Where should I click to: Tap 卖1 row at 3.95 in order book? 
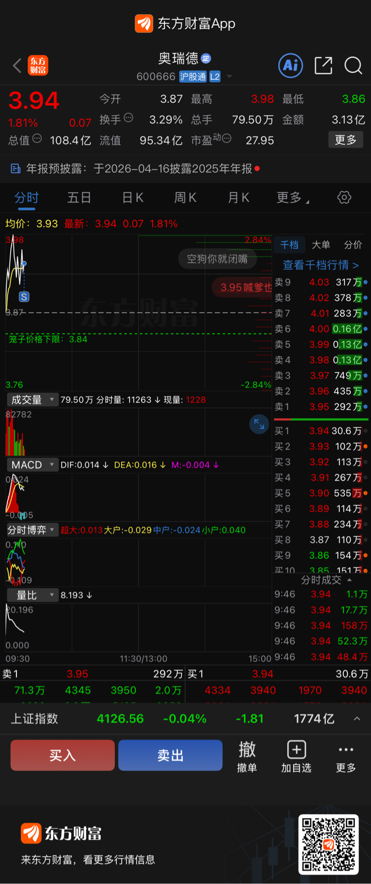321,407
